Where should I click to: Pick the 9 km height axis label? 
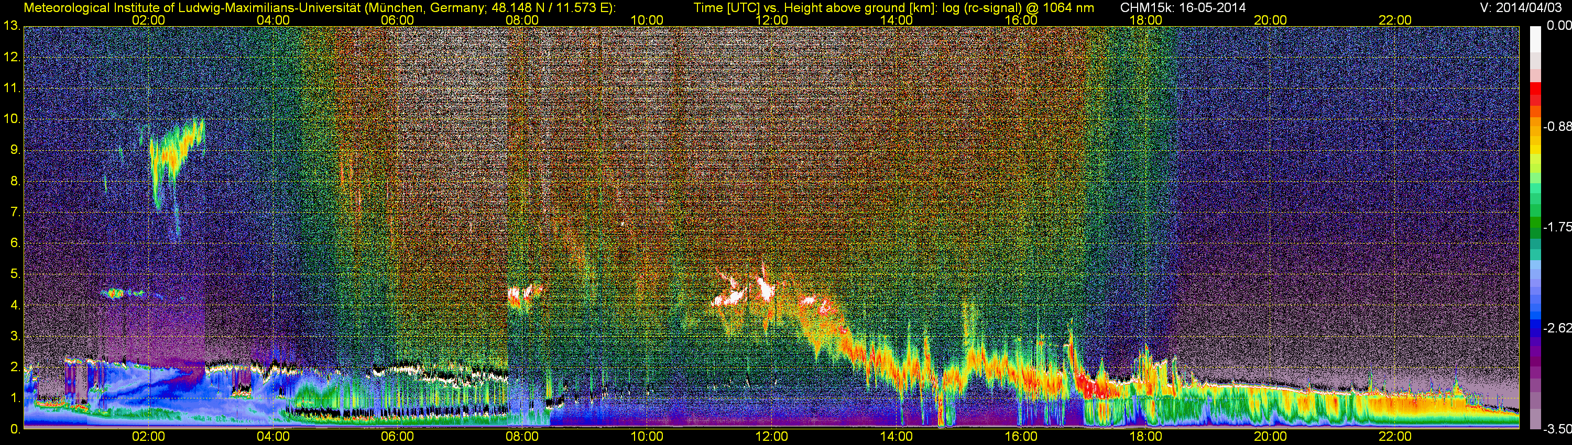pyautogui.click(x=15, y=150)
